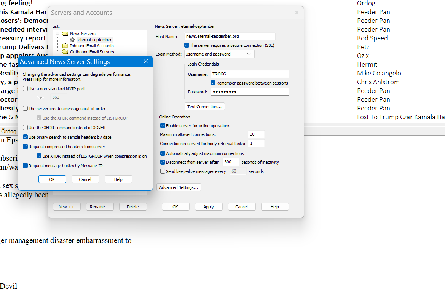Image resolution: width=445 pixels, height=291 pixels.
Task: Click the Maximum allowed connections field
Action: point(256,134)
